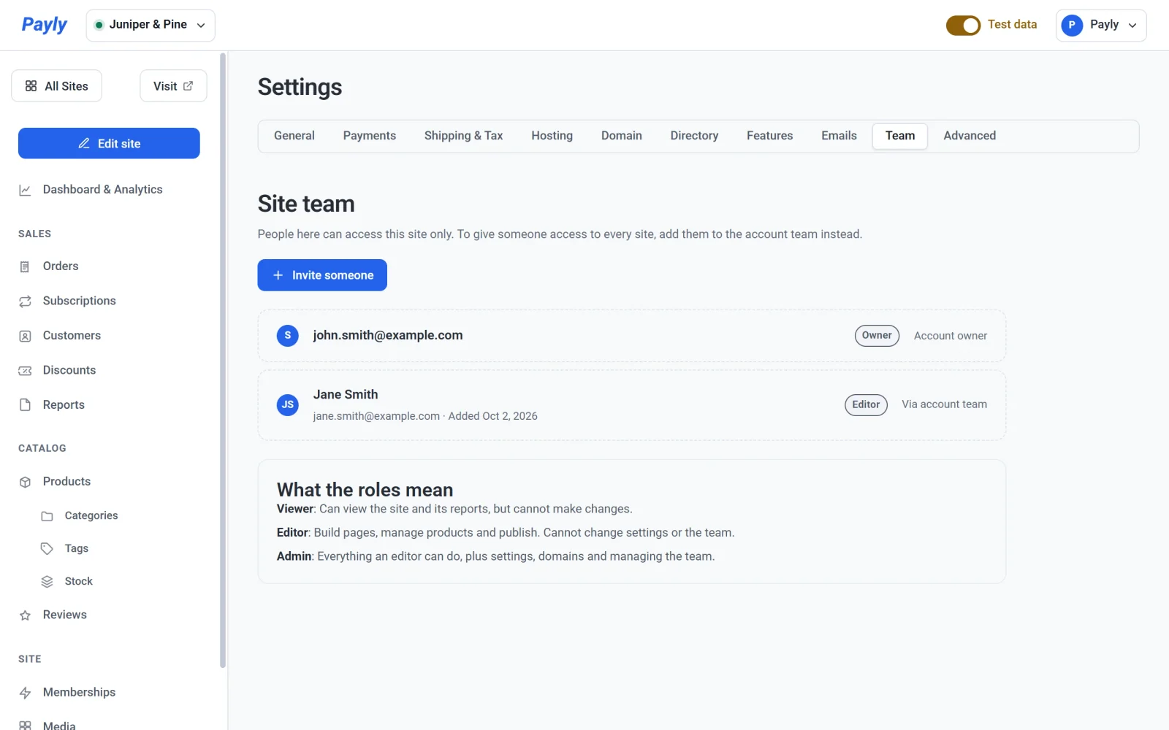Switch to the General settings tab
The width and height of the screenshot is (1169, 730).
pyautogui.click(x=294, y=136)
